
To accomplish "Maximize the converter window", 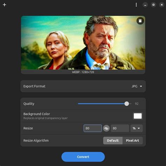I will point(153,5).
